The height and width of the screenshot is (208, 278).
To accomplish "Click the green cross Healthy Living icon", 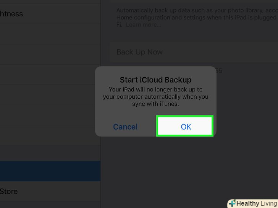I will pos(232,203).
